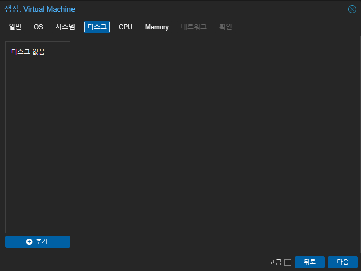
Task: Switch to the OS tab
Action: coord(38,27)
